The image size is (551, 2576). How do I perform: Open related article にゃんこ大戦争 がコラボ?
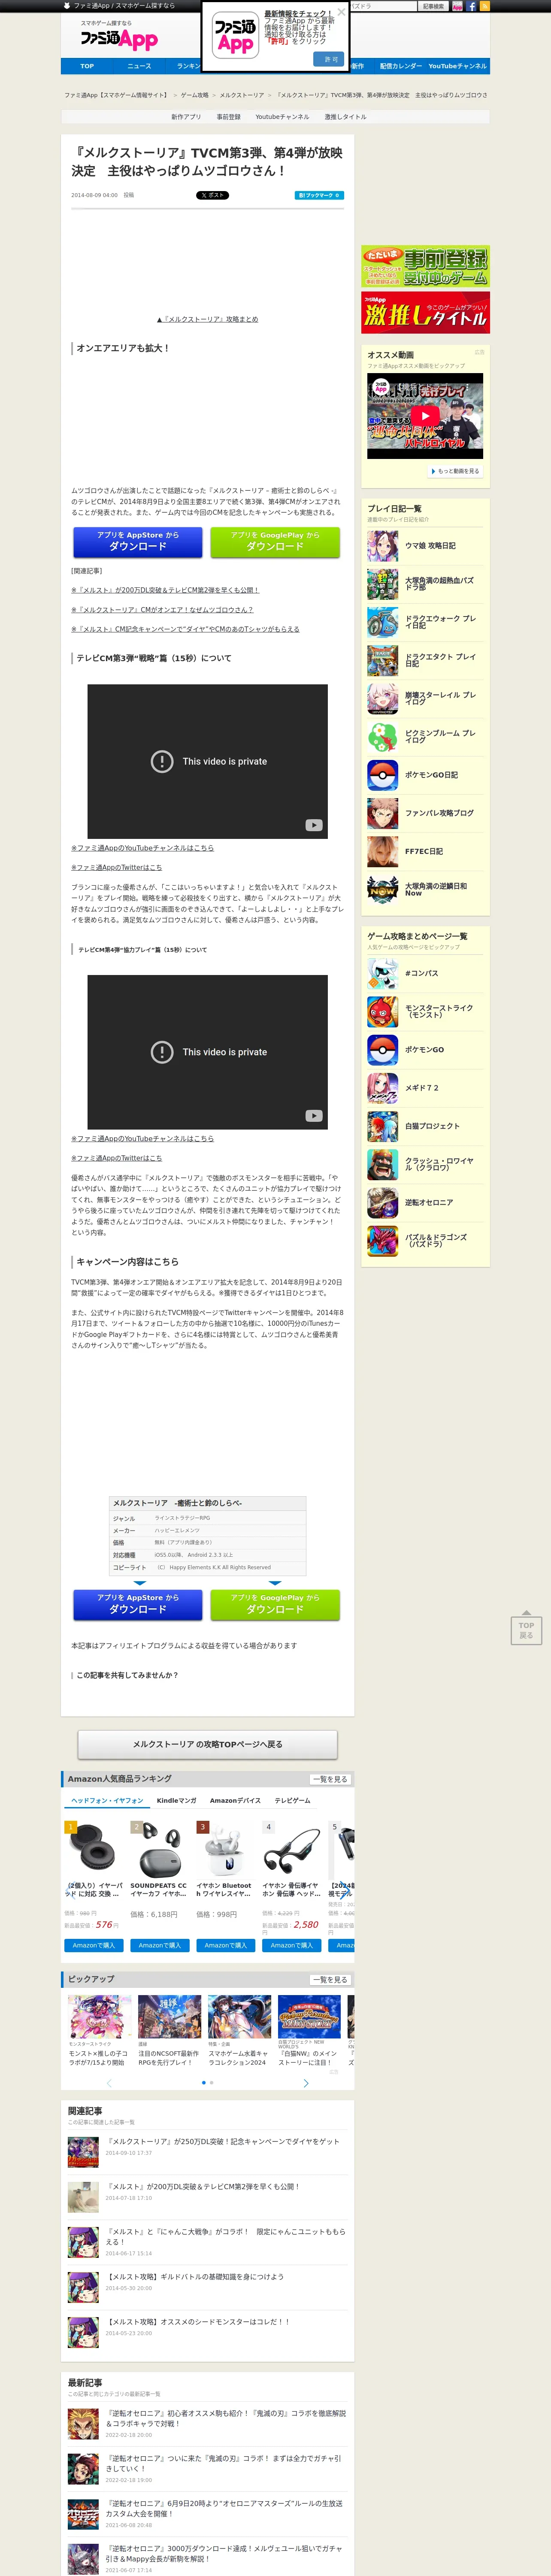click(226, 2236)
